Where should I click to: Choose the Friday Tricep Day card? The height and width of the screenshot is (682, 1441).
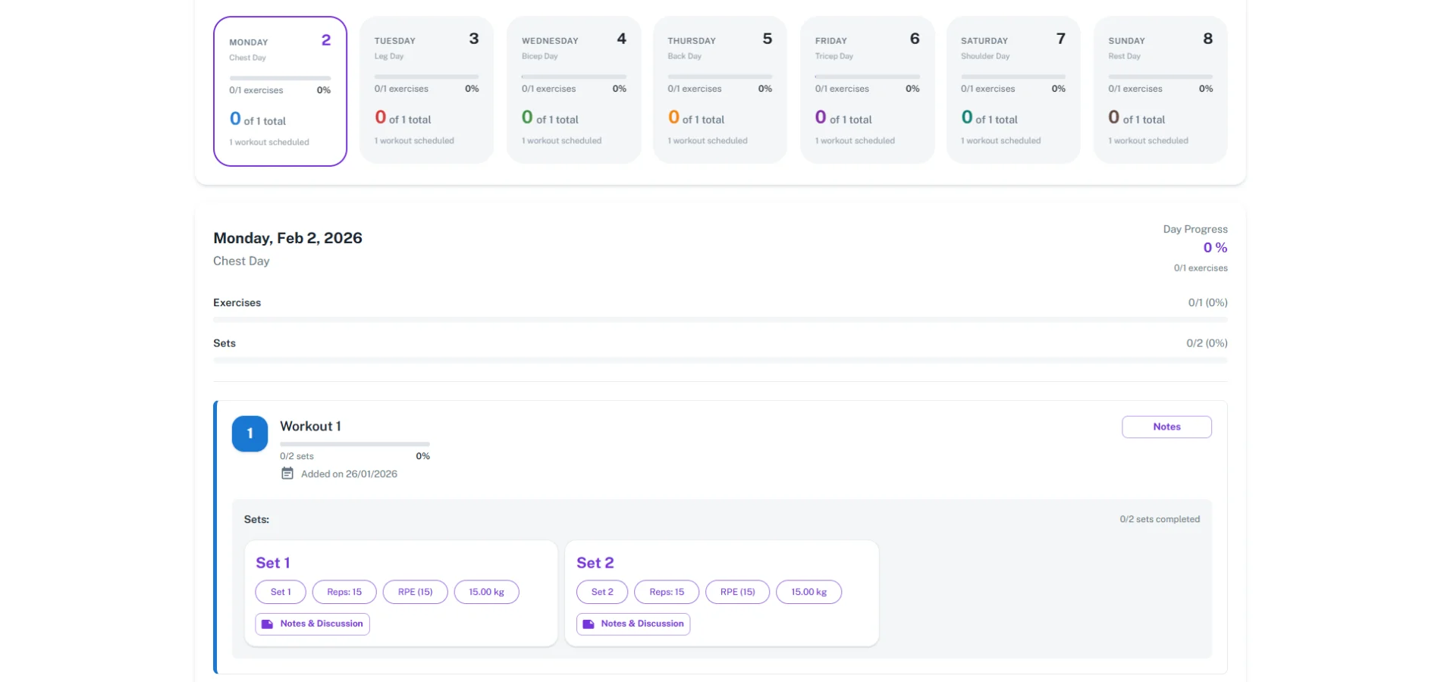(x=867, y=89)
